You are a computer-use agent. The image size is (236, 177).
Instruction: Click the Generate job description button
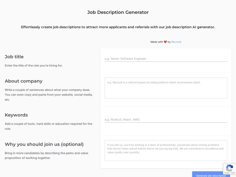coord(211,175)
